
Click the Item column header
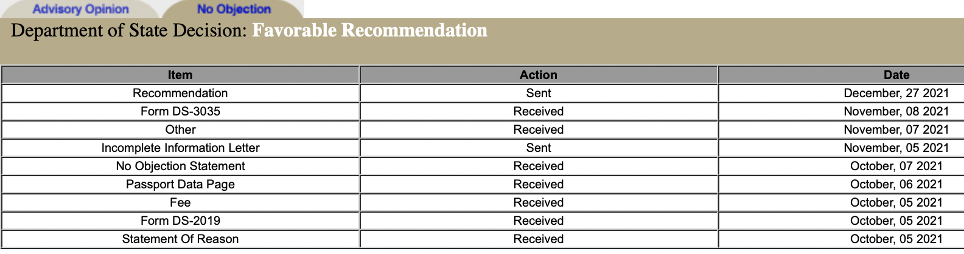[180, 75]
